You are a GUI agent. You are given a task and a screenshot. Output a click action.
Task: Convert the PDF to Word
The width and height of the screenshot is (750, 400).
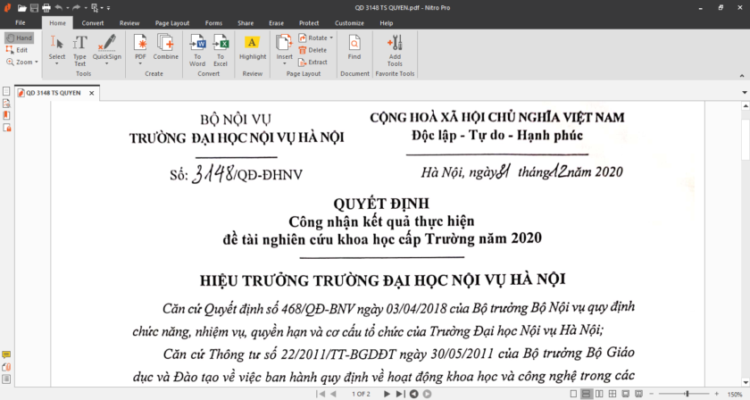click(x=197, y=48)
